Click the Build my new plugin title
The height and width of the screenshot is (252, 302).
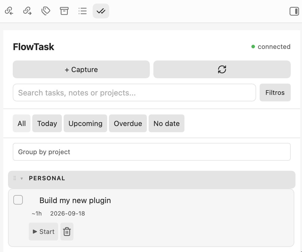coord(75,200)
